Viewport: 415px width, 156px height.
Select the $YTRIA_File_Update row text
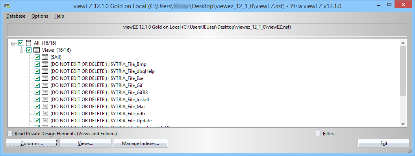click(101, 121)
